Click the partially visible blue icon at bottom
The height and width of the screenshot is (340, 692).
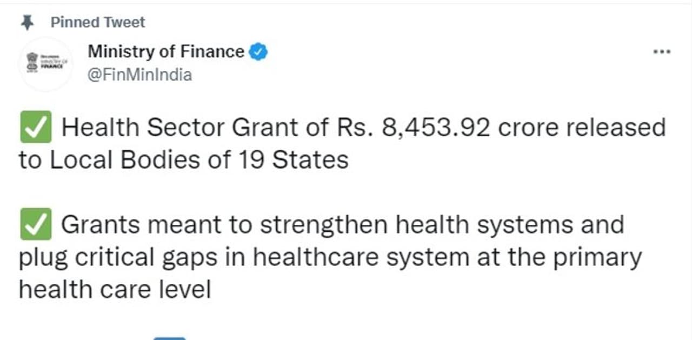click(x=169, y=337)
